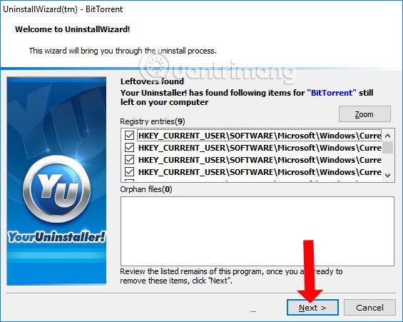This screenshot has height=322, width=403.
Task: Select the first HKEY_CURRENT_USER registry entry text
Action: pos(260,136)
